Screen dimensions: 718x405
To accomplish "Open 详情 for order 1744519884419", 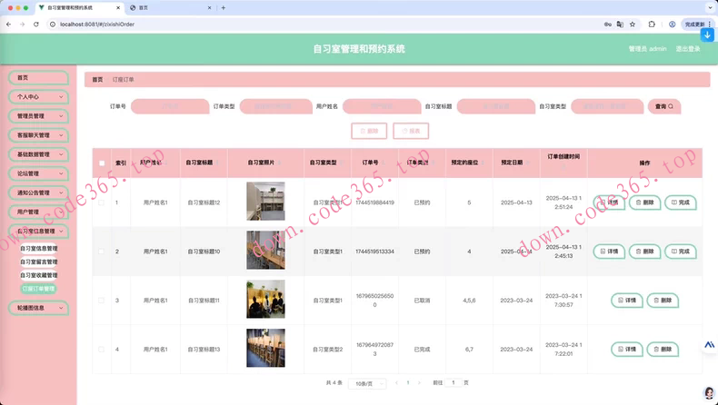I will click(609, 202).
